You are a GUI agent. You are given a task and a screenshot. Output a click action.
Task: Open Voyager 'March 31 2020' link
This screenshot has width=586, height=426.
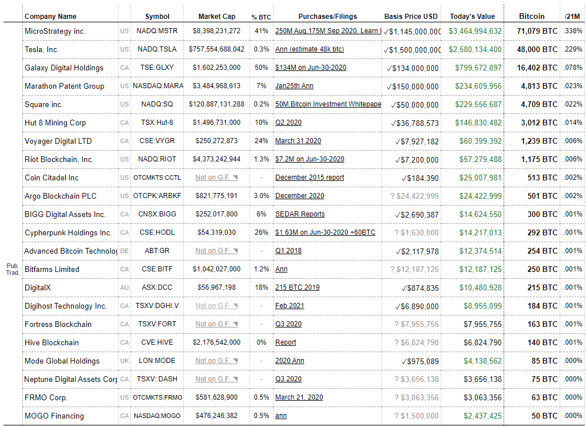click(298, 141)
